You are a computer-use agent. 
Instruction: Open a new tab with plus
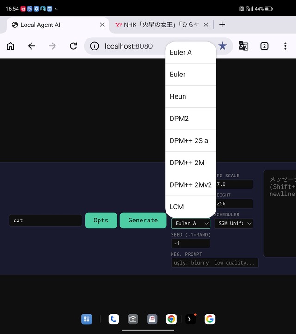(222, 25)
